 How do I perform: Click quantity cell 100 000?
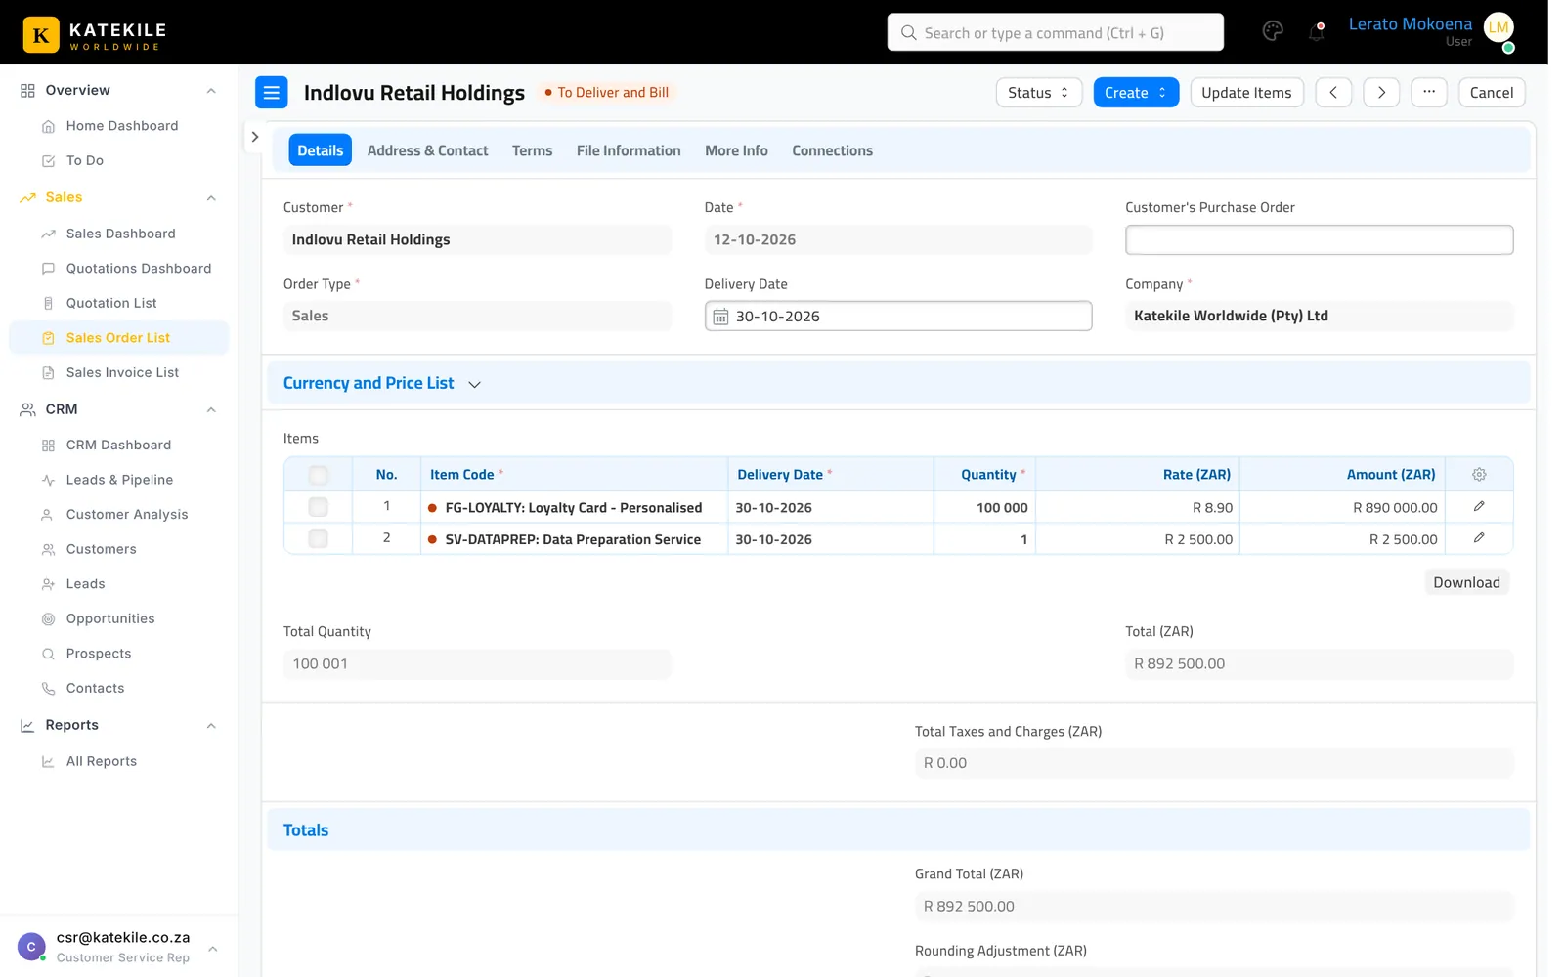click(x=984, y=507)
